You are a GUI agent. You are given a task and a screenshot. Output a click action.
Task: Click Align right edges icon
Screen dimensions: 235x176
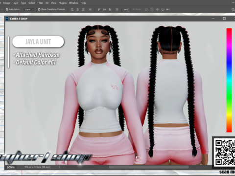pos(83,9)
